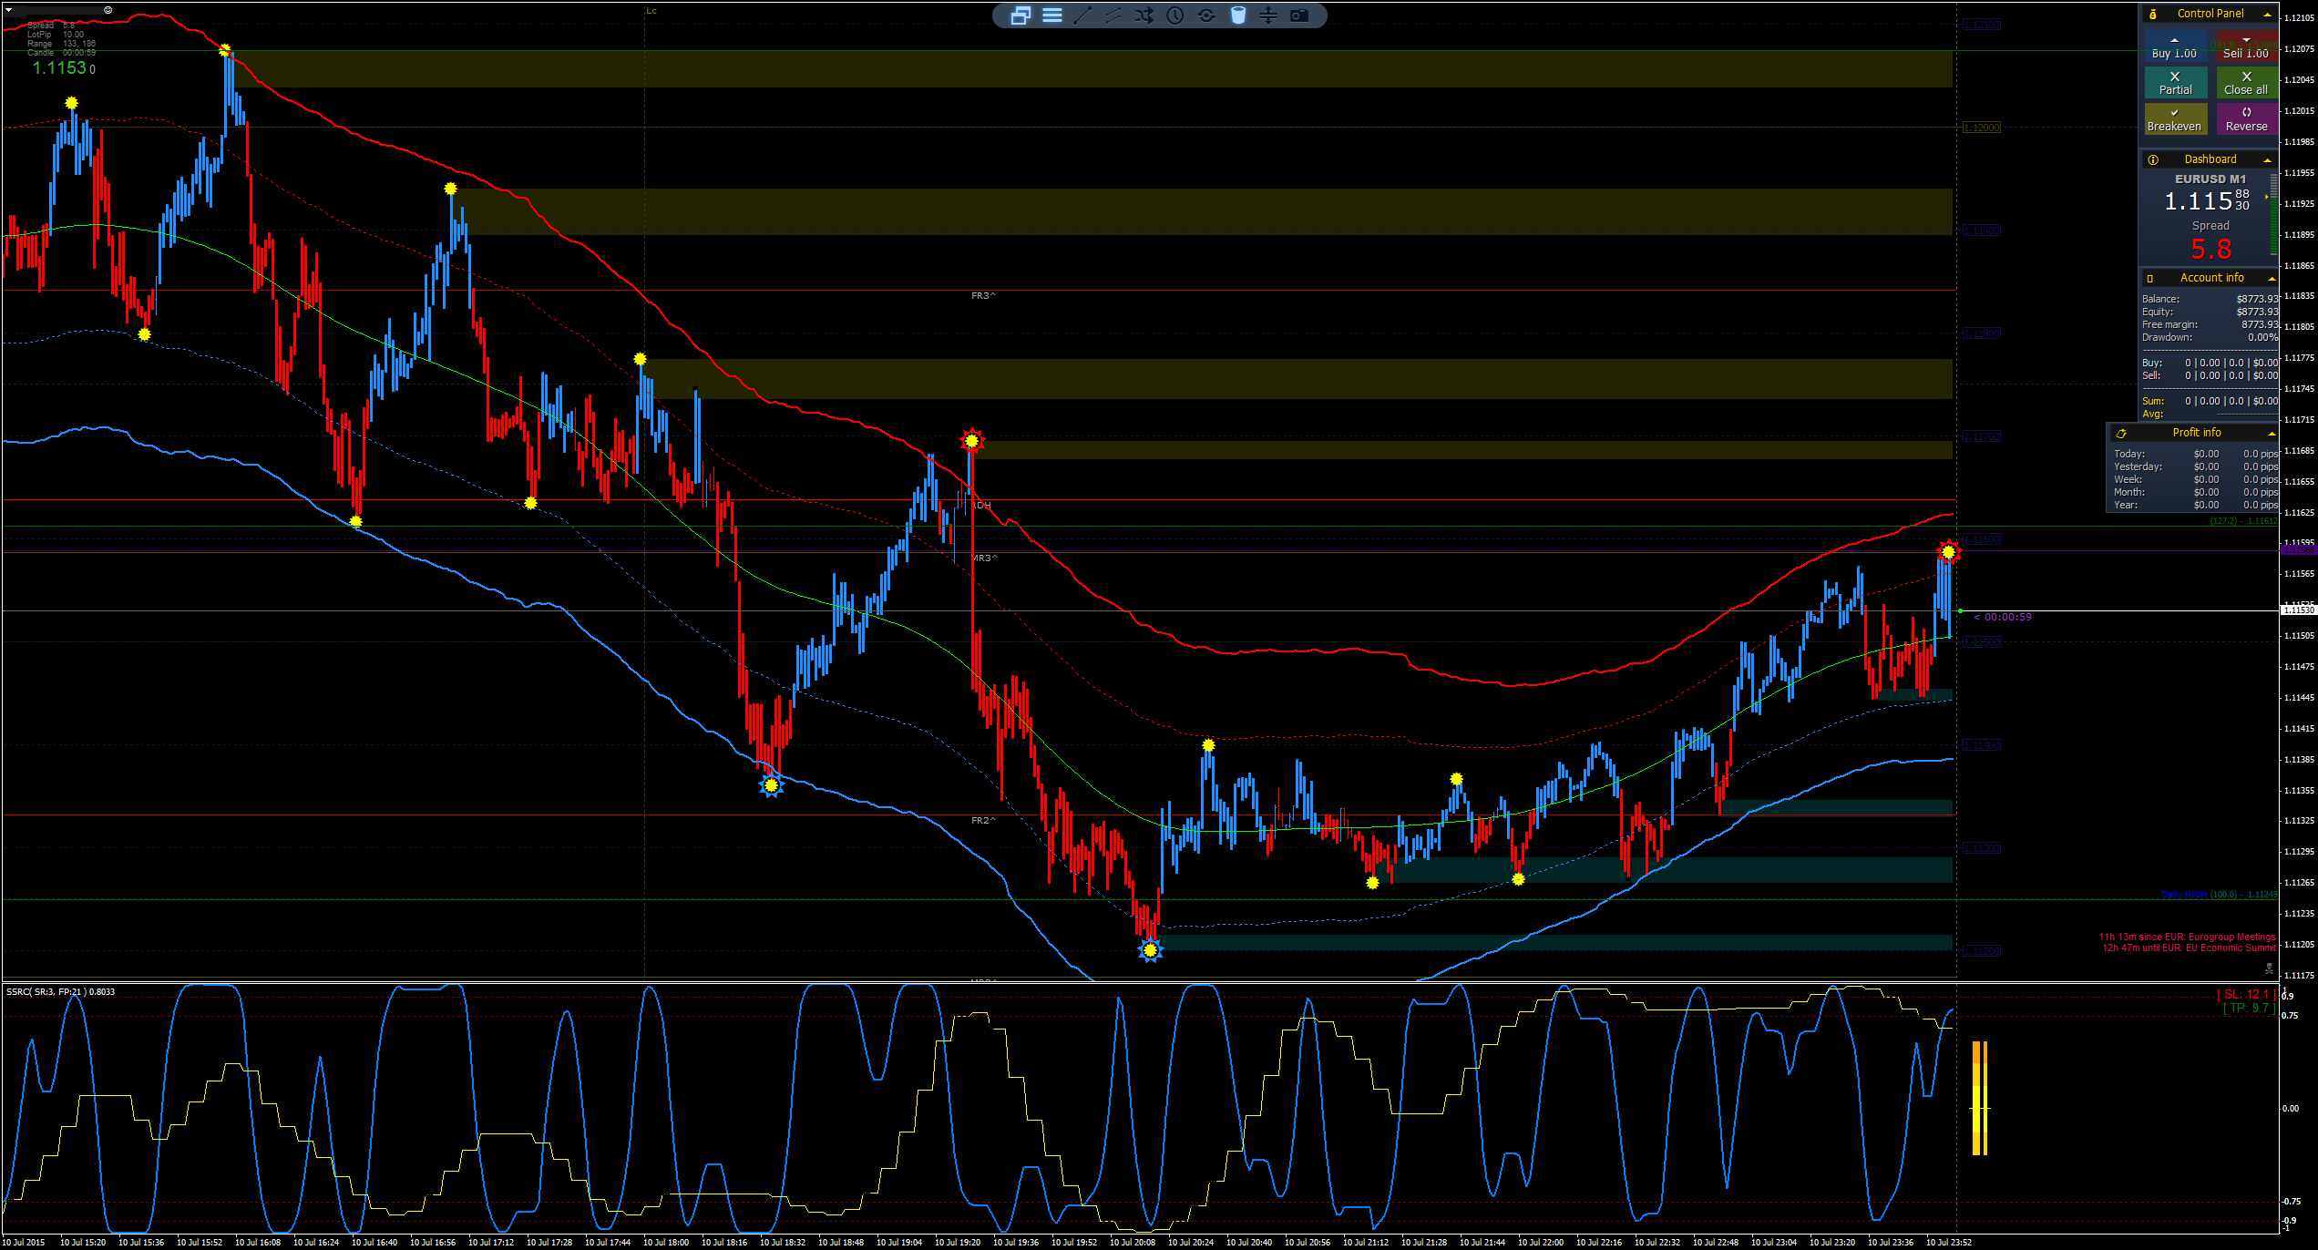Collapse the Account info section arrow
The height and width of the screenshot is (1250, 2318).
click(2271, 279)
